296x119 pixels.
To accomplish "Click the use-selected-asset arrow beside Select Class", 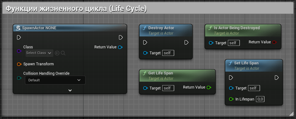I will point(57,53).
